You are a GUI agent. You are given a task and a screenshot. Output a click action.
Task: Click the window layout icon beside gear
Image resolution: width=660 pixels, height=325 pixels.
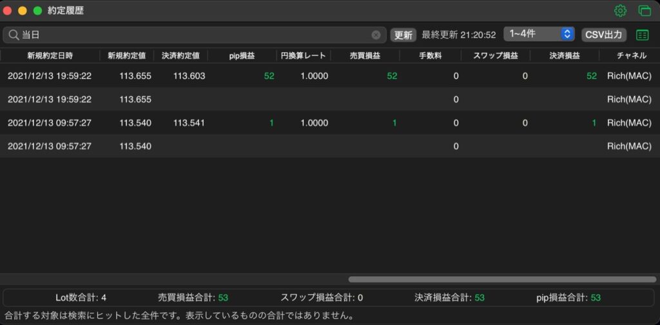[x=645, y=11]
